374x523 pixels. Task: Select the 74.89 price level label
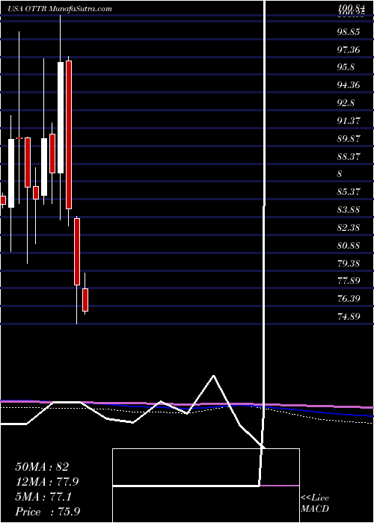349,316
